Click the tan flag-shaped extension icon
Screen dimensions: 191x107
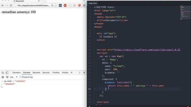(75, 5)
